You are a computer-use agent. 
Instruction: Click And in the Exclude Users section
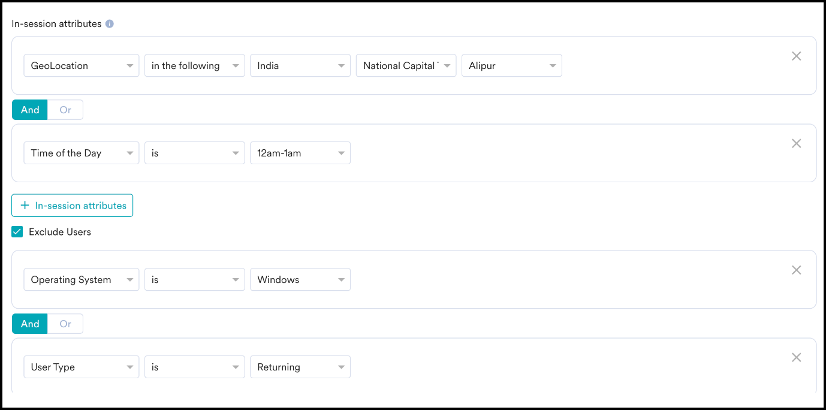tap(30, 324)
